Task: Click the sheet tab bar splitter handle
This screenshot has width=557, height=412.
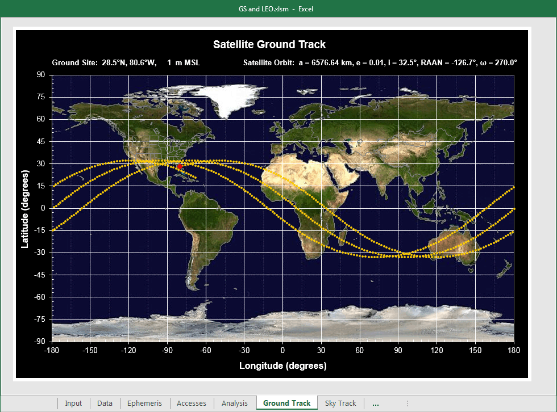Action: 407,403
